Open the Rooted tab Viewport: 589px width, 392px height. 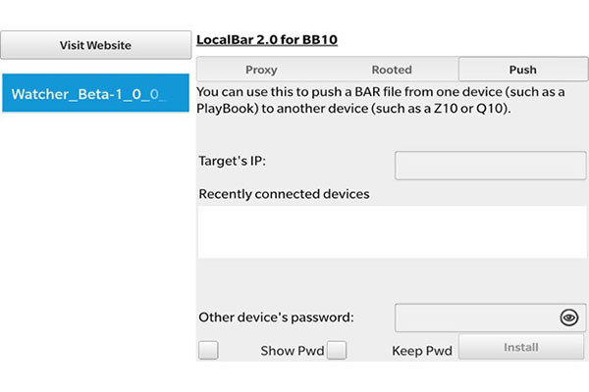[x=392, y=70]
